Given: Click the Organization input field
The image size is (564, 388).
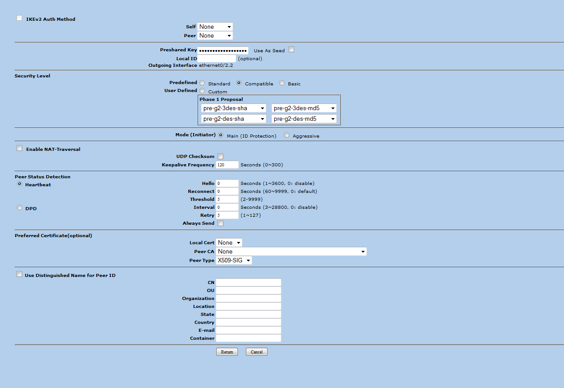Looking at the screenshot, I should pos(249,298).
